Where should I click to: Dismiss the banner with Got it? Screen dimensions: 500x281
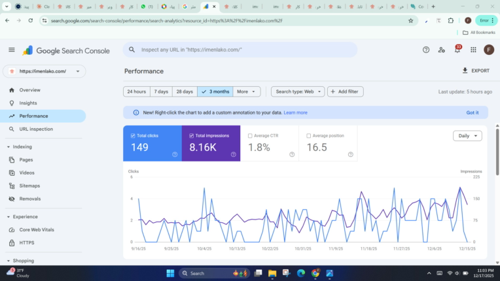pyautogui.click(x=473, y=112)
